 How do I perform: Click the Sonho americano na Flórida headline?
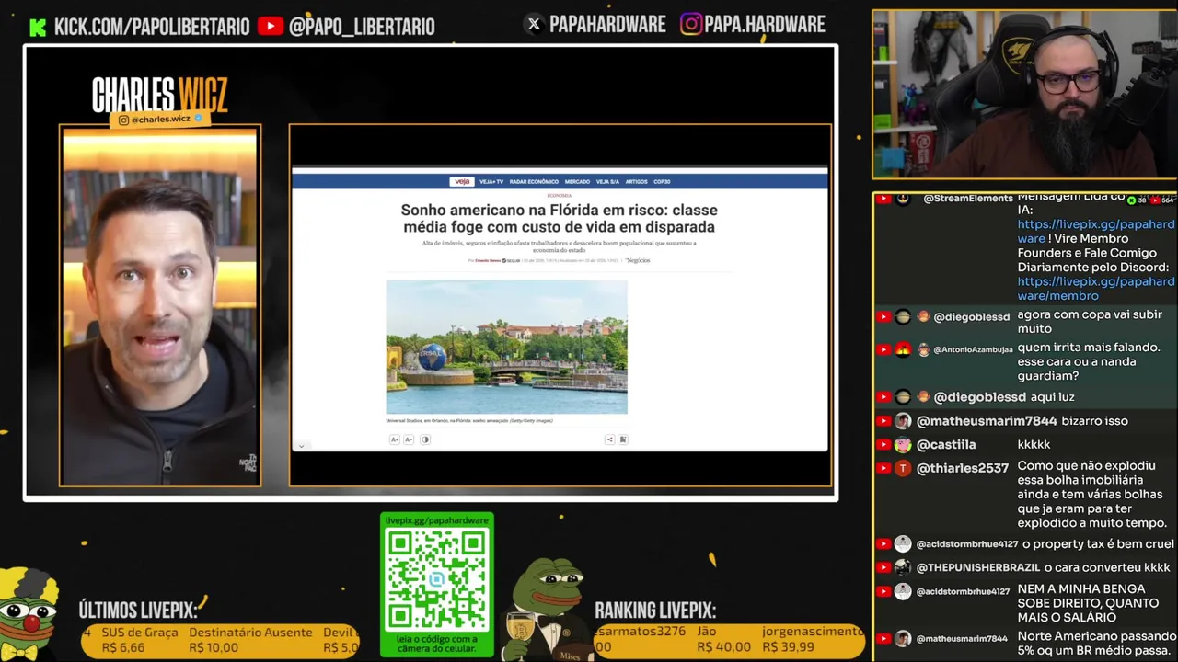[559, 219]
